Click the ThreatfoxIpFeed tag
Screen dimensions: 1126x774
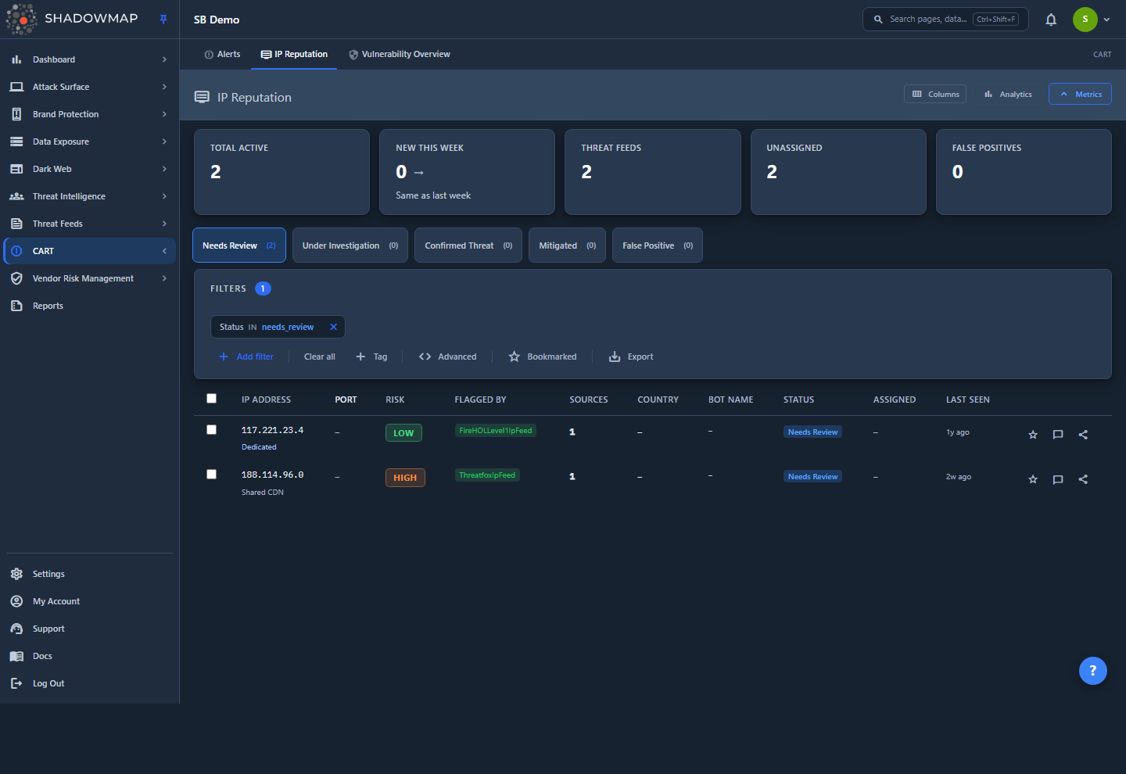click(x=487, y=475)
